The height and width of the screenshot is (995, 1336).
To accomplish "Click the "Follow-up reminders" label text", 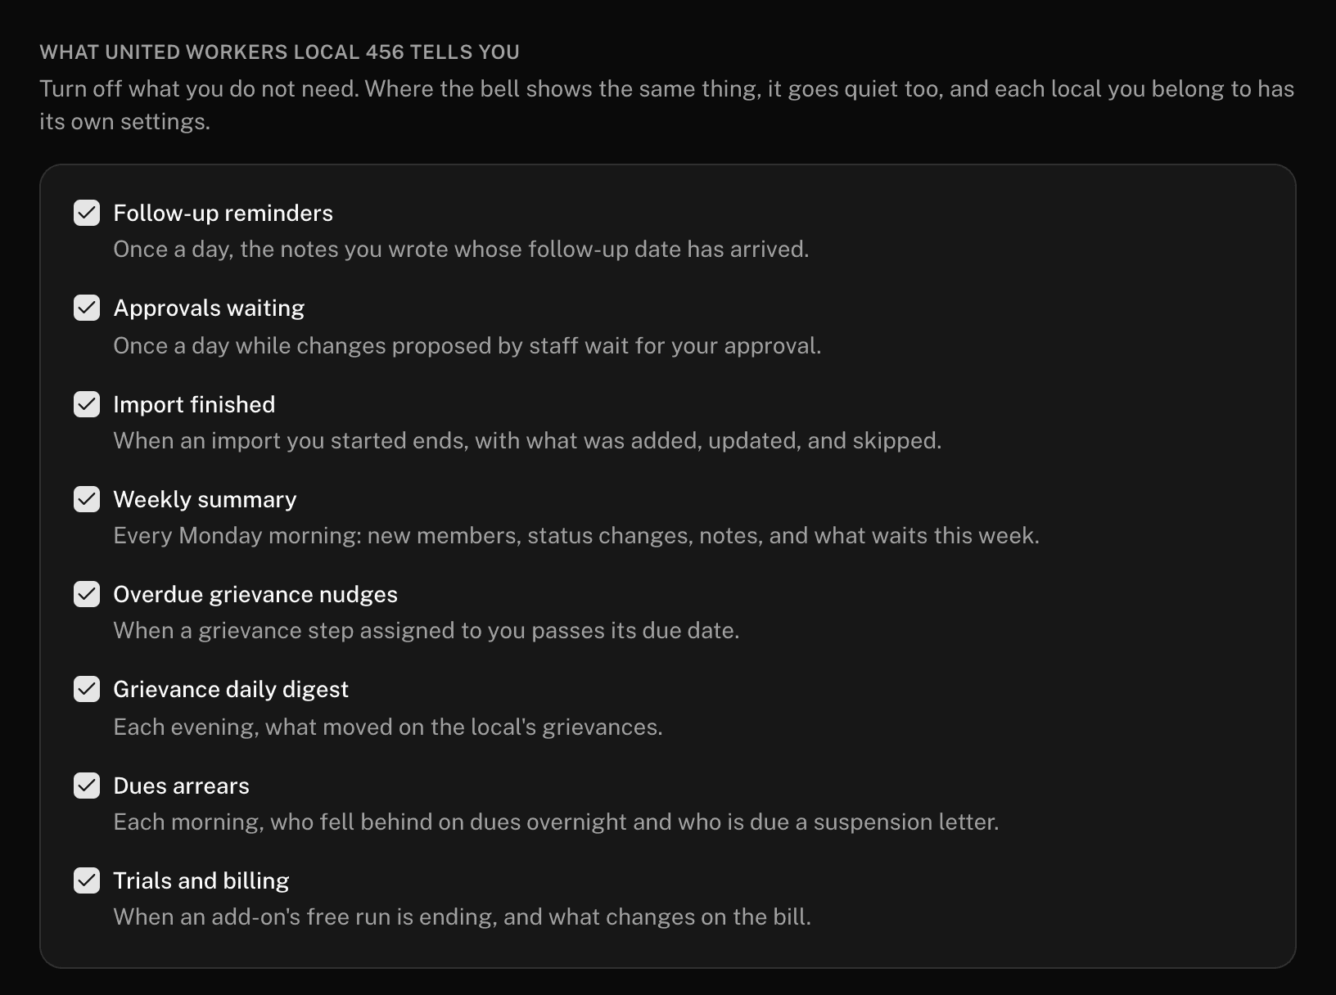I will click(223, 213).
